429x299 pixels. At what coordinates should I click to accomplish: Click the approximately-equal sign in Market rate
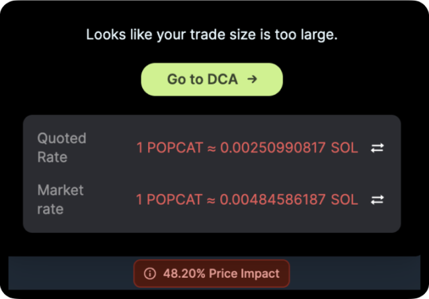pyautogui.click(x=212, y=199)
